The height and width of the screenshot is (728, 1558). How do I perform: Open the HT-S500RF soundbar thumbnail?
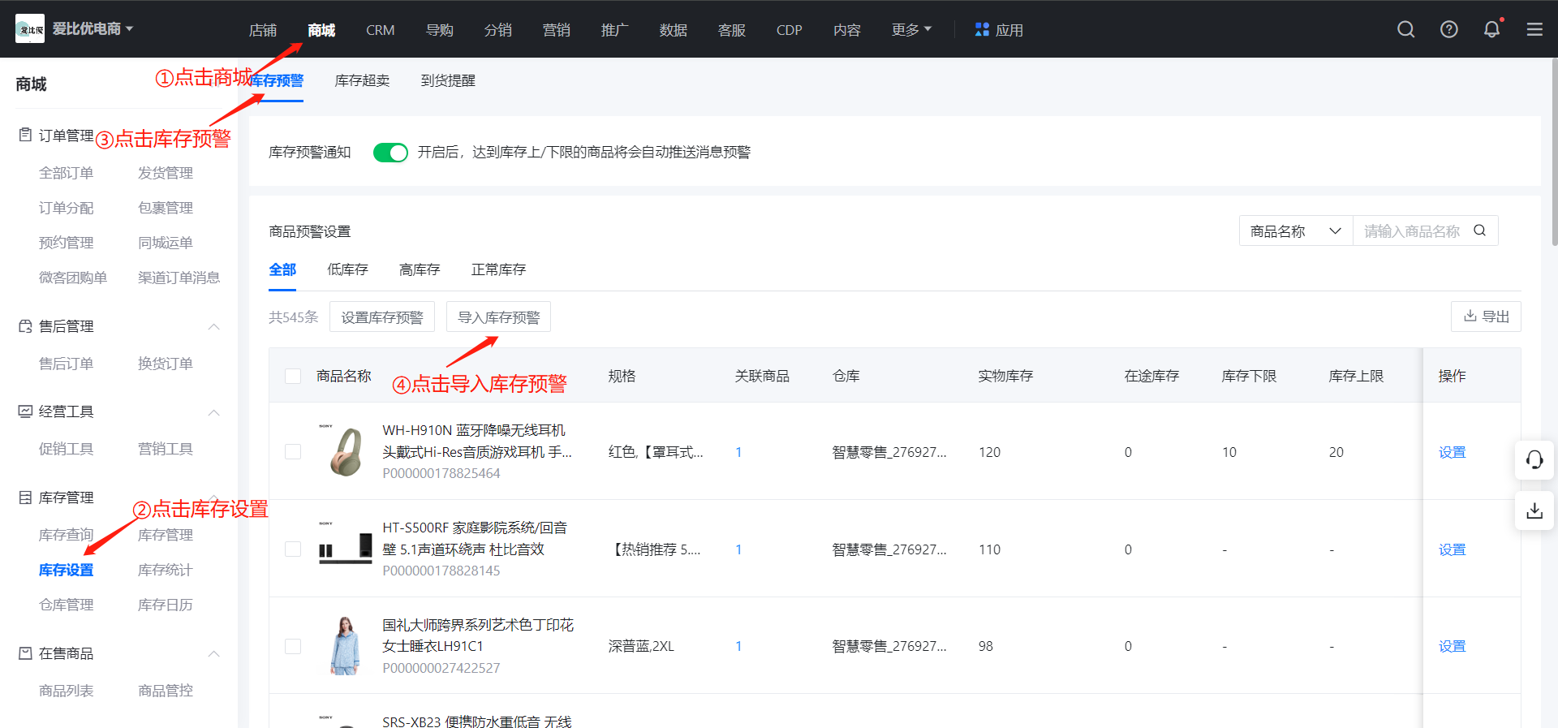pyautogui.click(x=346, y=549)
